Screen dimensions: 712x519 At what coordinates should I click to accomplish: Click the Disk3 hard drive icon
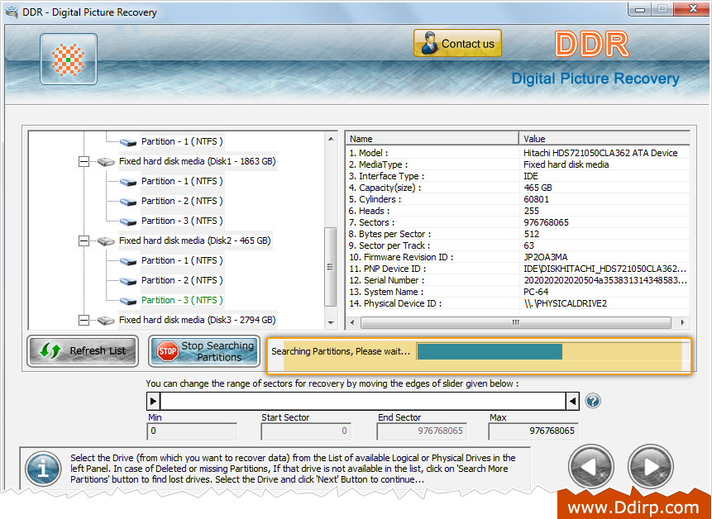point(106,321)
